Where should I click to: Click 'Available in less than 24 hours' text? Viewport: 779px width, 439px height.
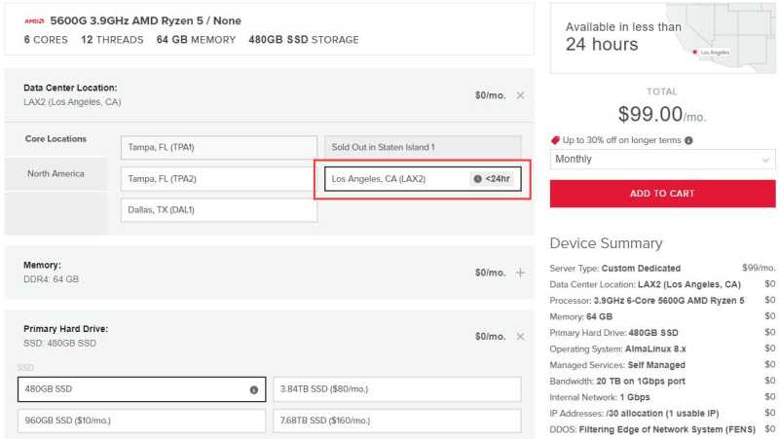623,36
